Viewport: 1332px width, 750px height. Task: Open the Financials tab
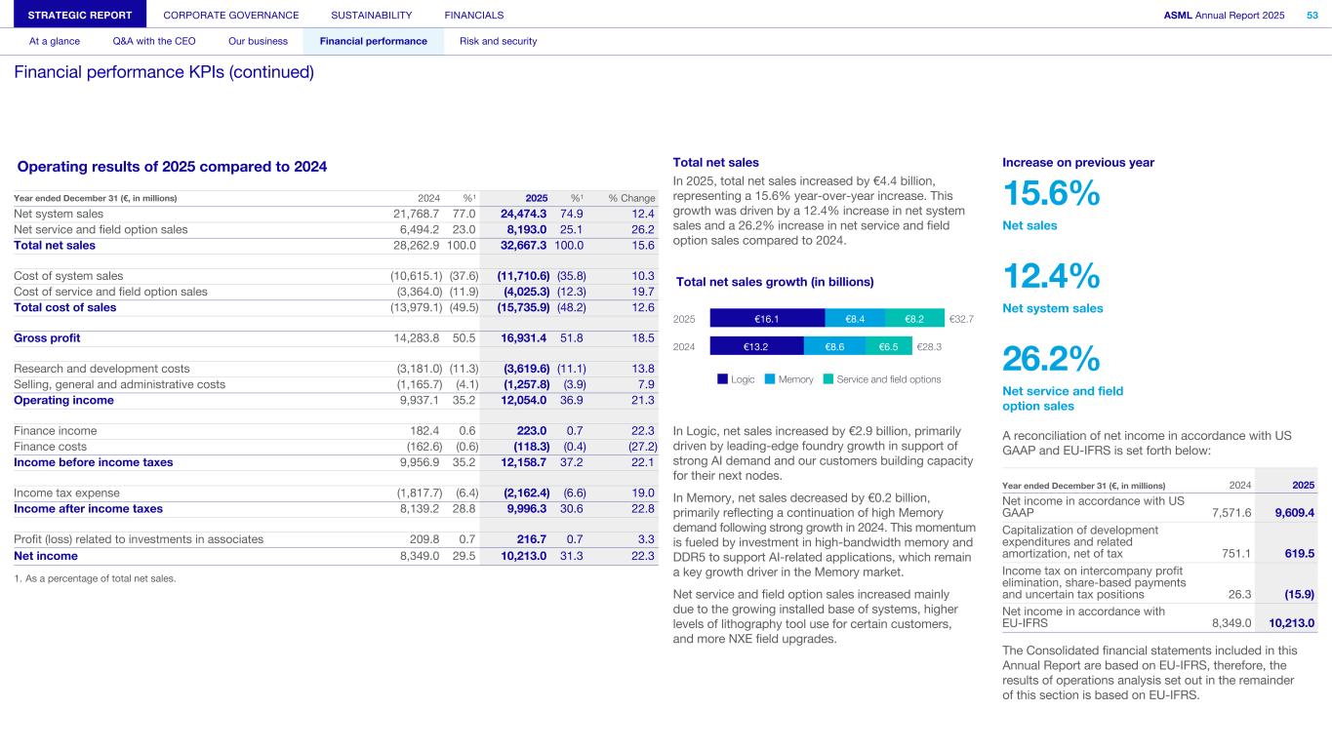[473, 15]
